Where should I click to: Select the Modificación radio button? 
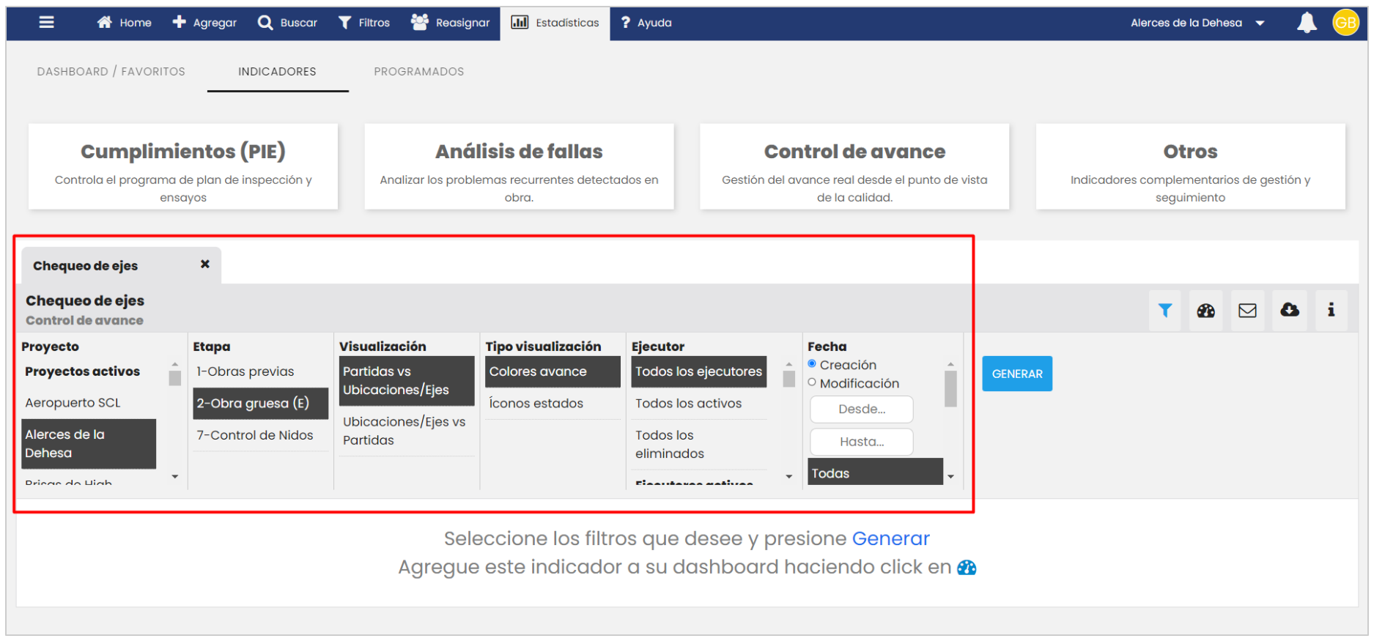pos(812,382)
